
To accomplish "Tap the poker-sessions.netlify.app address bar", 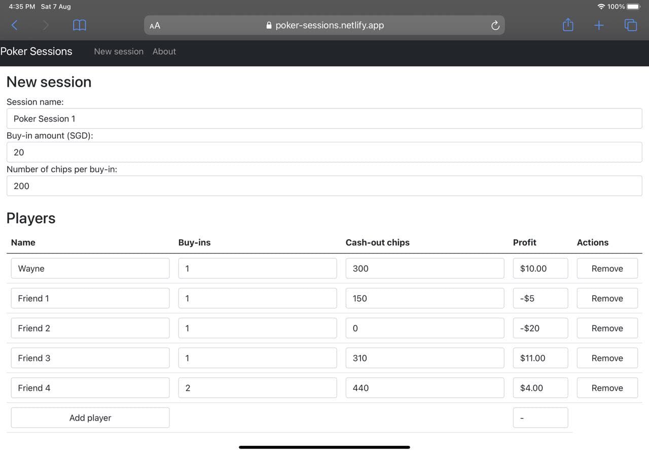I will click(324, 25).
